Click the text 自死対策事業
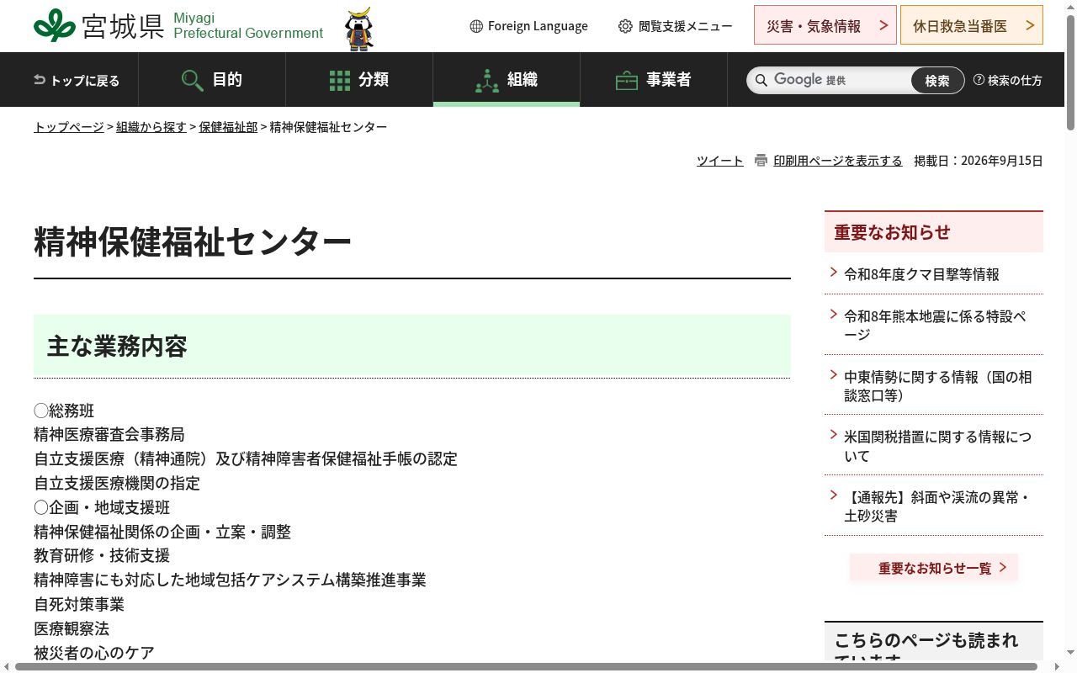This screenshot has width=1077, height=673. point(79,604)
